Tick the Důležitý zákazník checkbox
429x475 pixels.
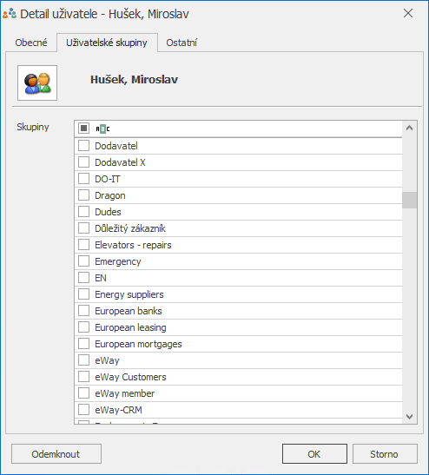pyautogui.click(x=83, y=228)
